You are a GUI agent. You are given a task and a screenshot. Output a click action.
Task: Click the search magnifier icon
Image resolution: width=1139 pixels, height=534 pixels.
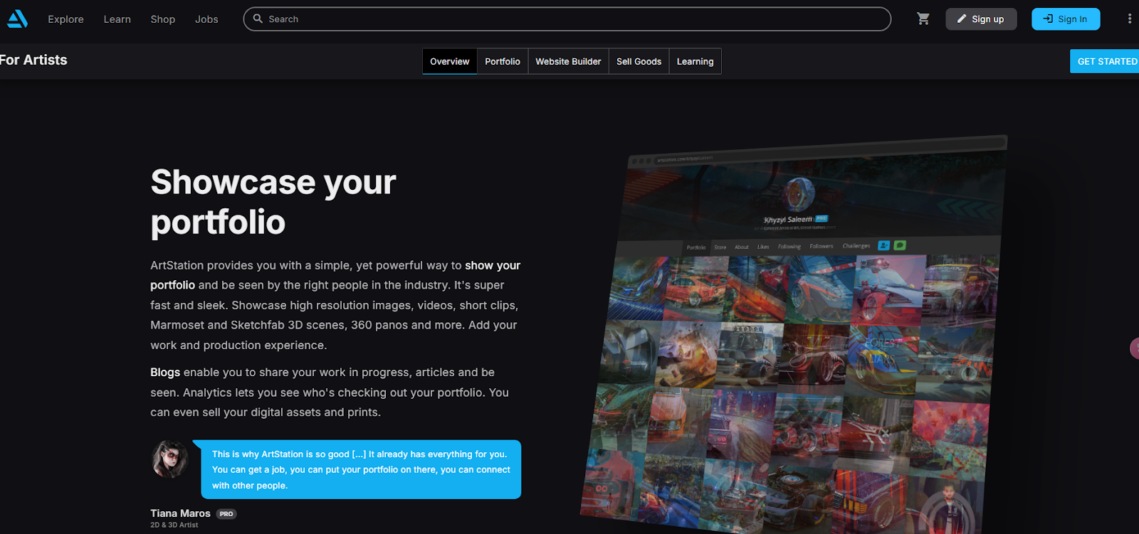coord(258,18)
